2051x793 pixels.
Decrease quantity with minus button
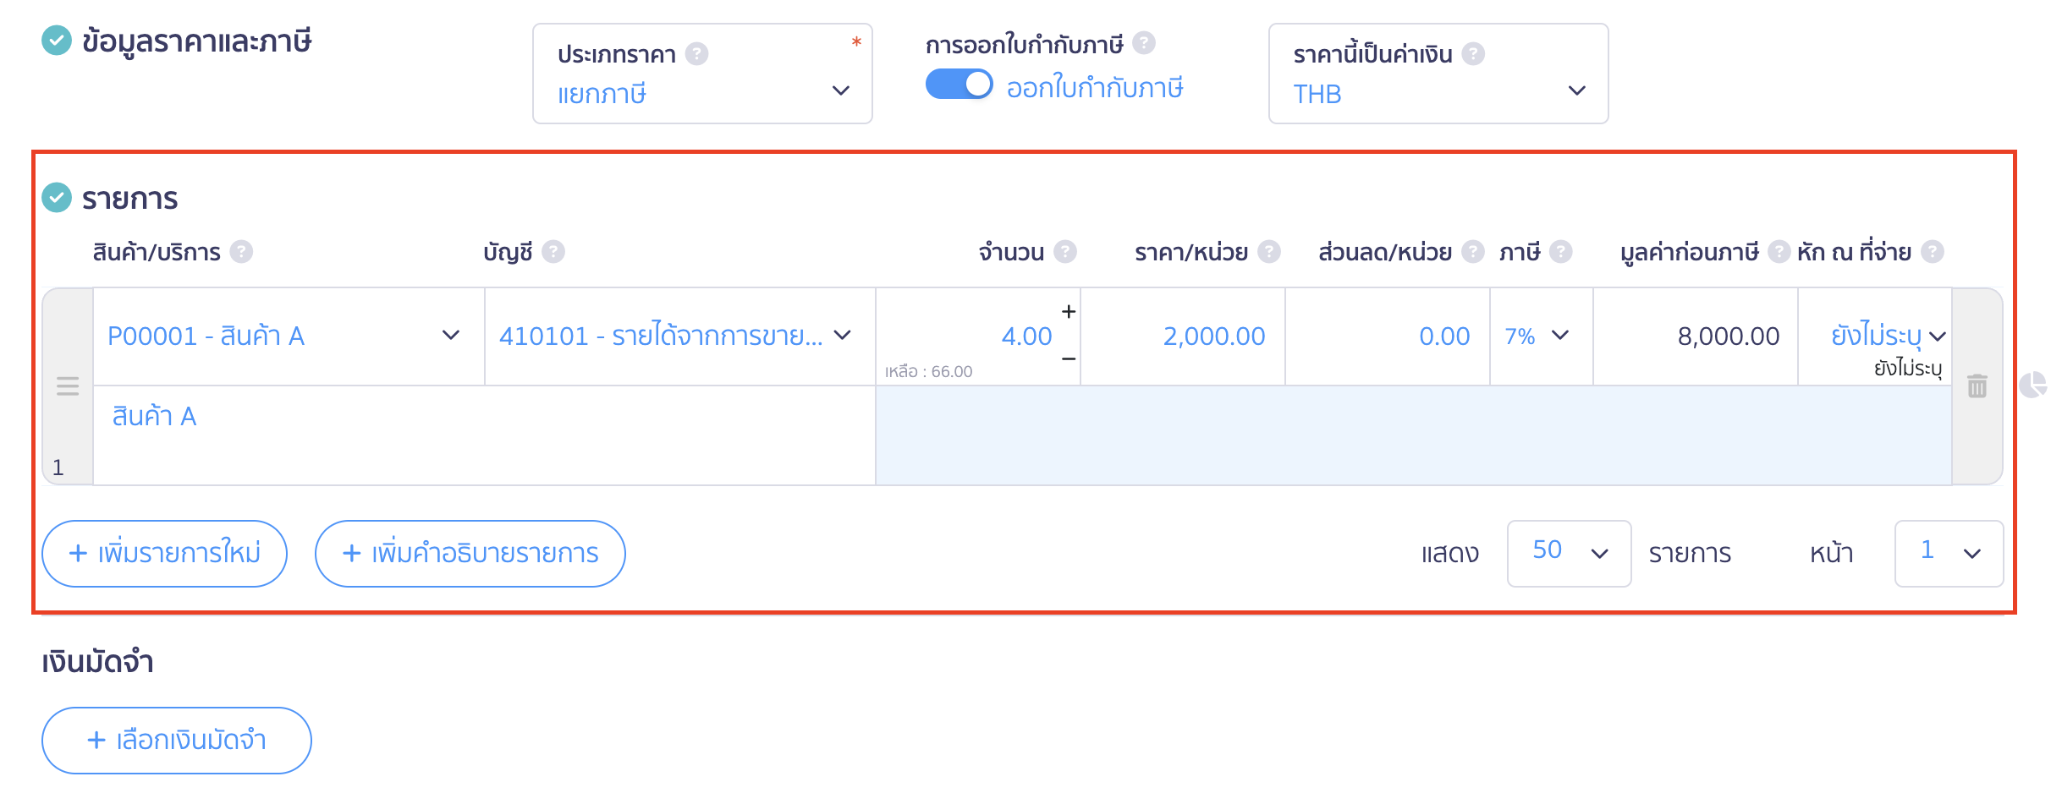[1069, 359]
